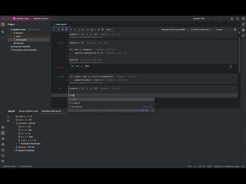Add a new cell with the plus icon
The height and width of the screenshot is (184, 246).
click(54, 30)
